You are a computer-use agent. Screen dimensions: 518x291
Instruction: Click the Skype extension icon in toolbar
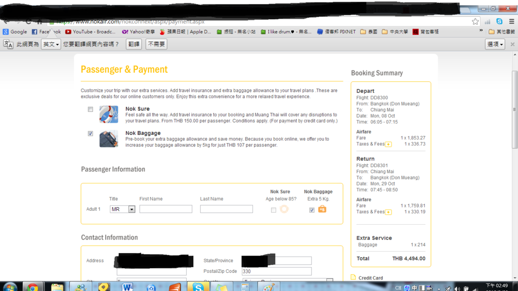pos(499,21)
